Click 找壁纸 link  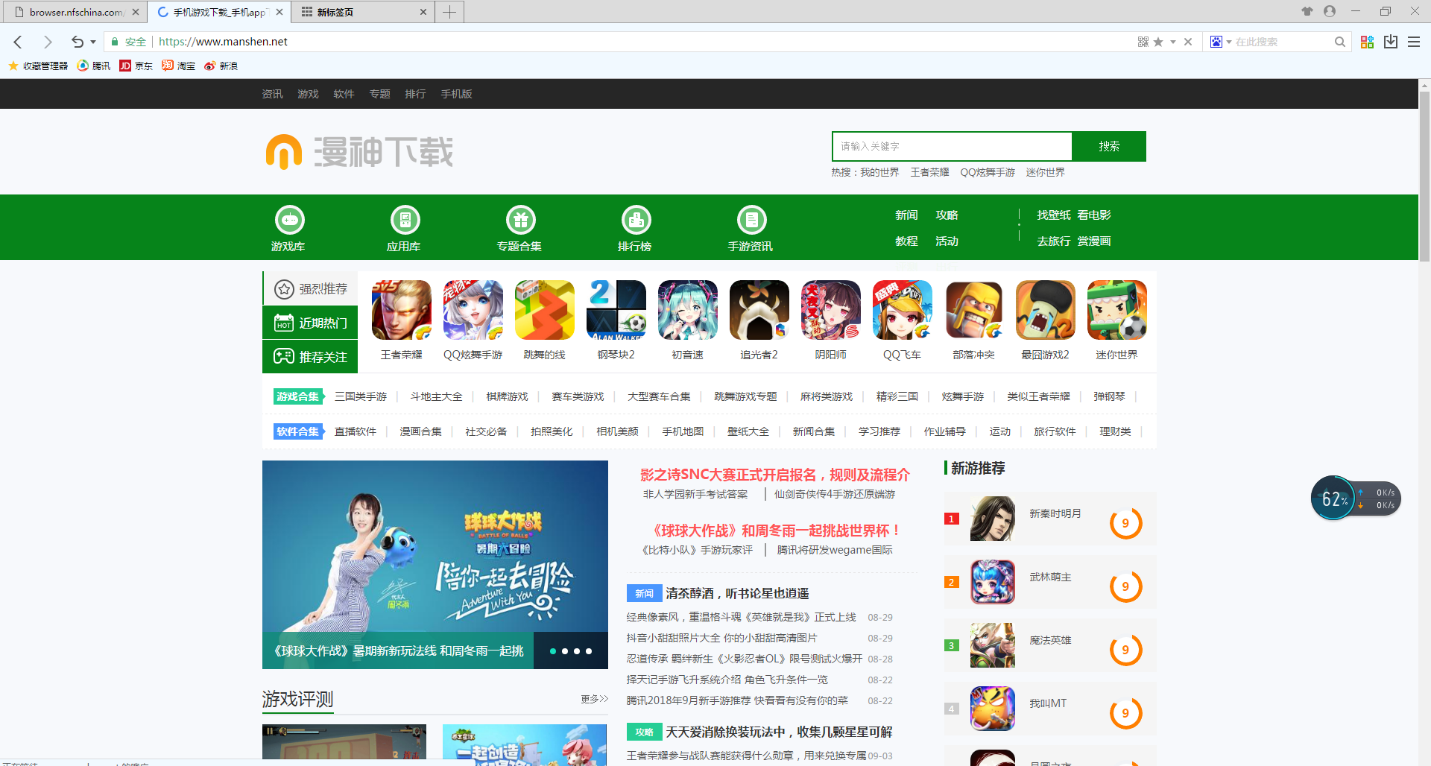pyautogui.click(x=1054, y=215)
